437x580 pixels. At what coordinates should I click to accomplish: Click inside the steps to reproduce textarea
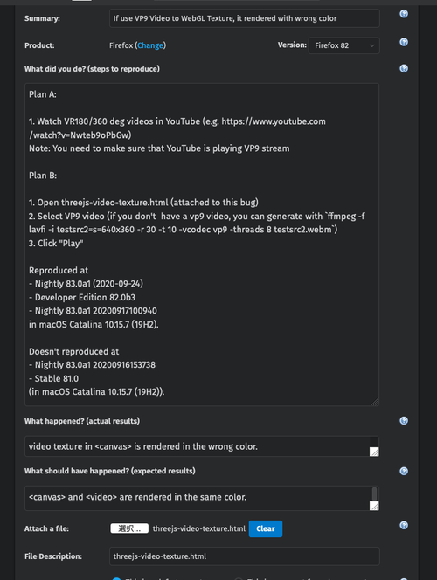click(202, 245)
